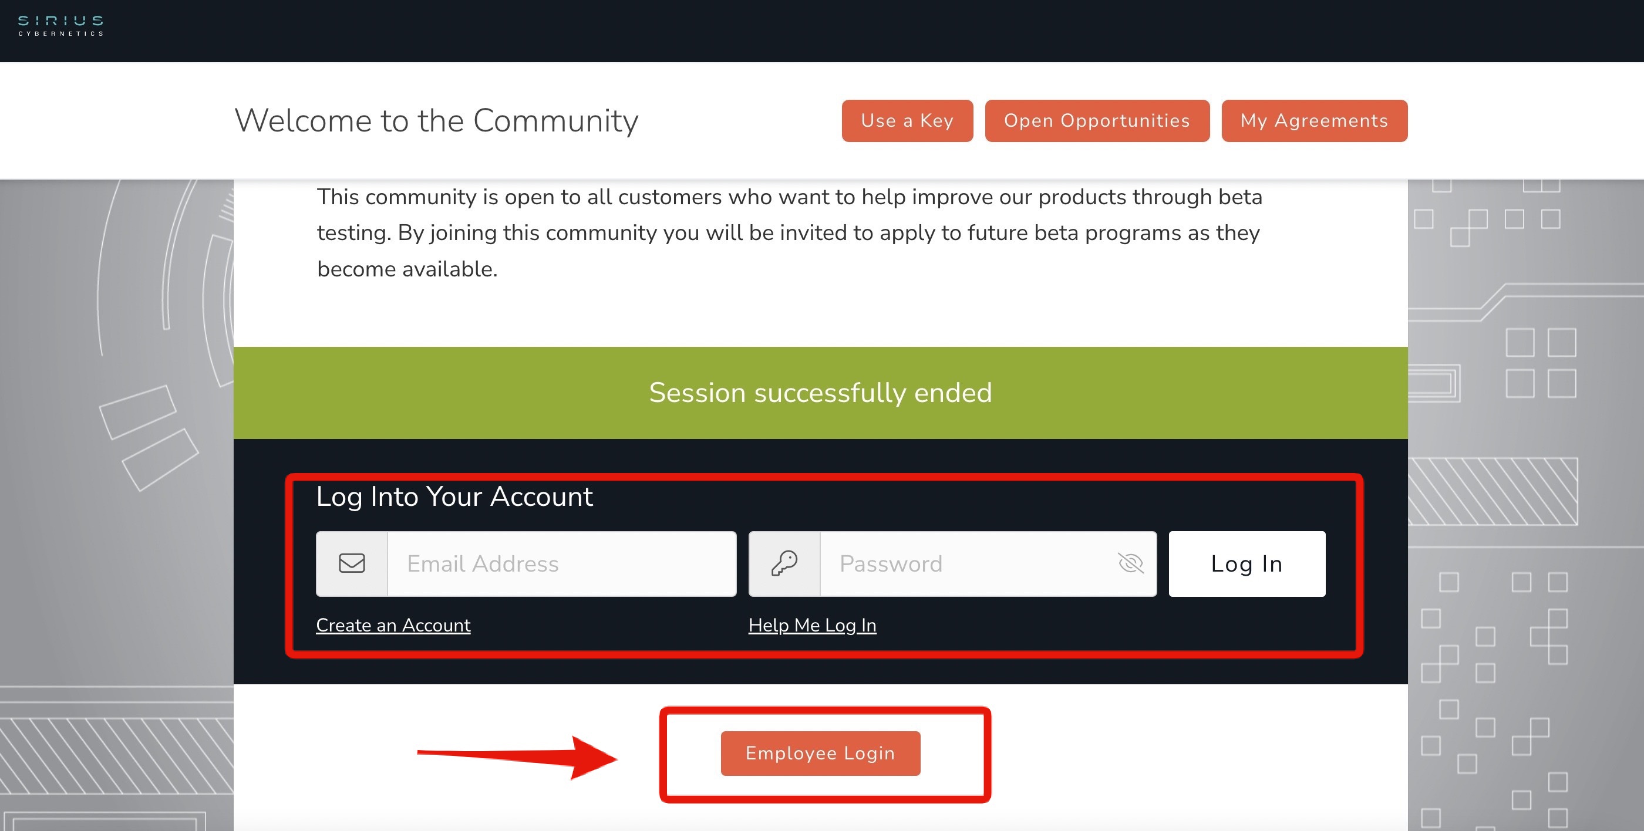1644x831 pixels.
Task: Focus the Email Address input field
Action: click(562, 564)
